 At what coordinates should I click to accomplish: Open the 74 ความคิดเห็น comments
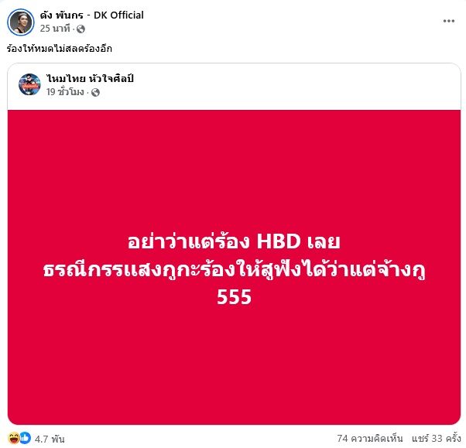click(x=370, y=438)
